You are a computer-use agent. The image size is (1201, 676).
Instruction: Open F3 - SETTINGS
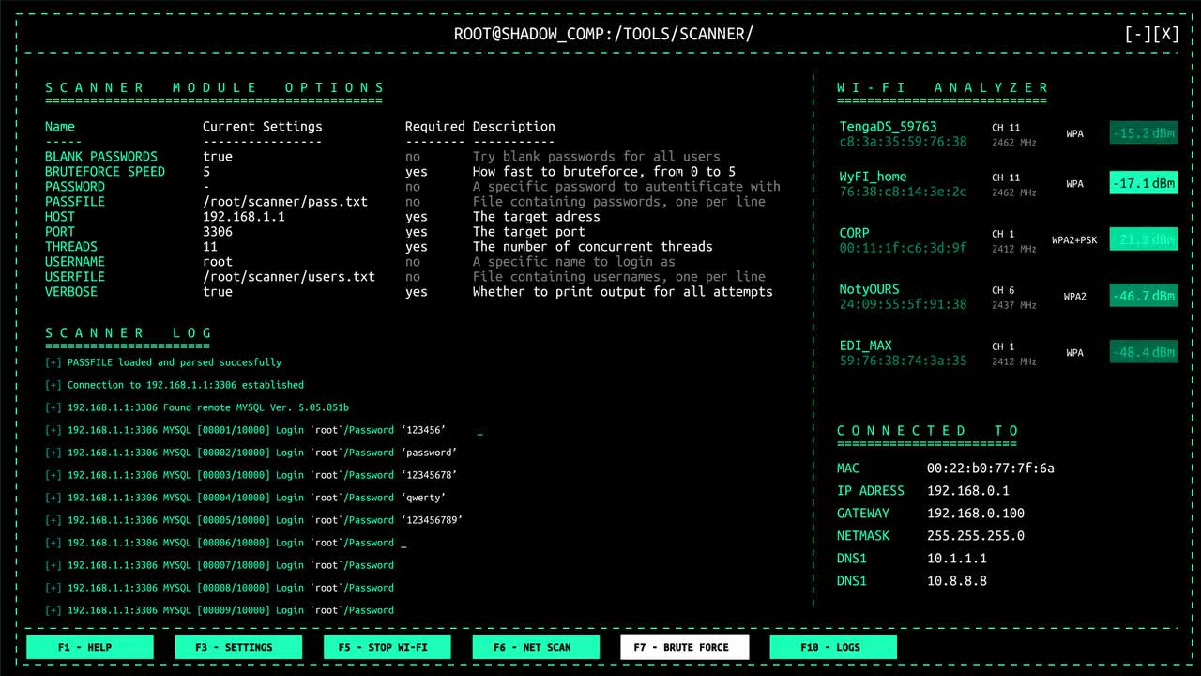click(x=236, y=647)
